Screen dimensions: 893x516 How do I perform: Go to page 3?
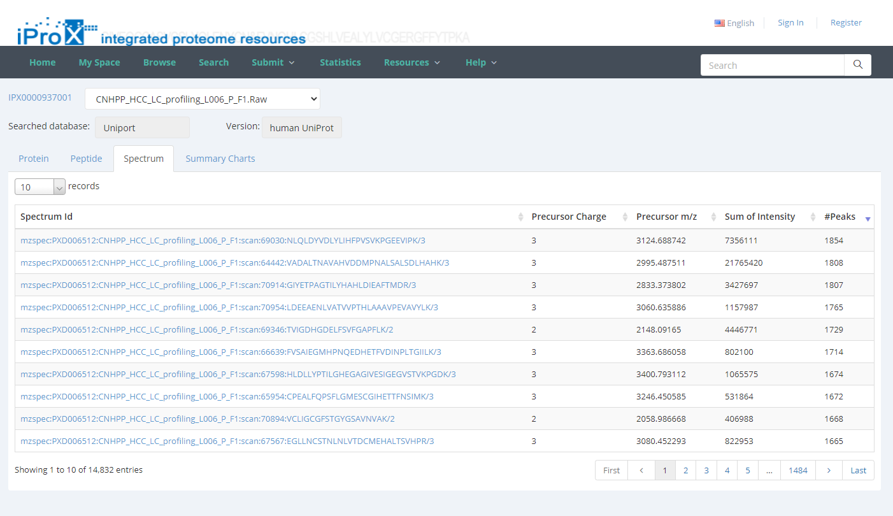tap(706, 470)
